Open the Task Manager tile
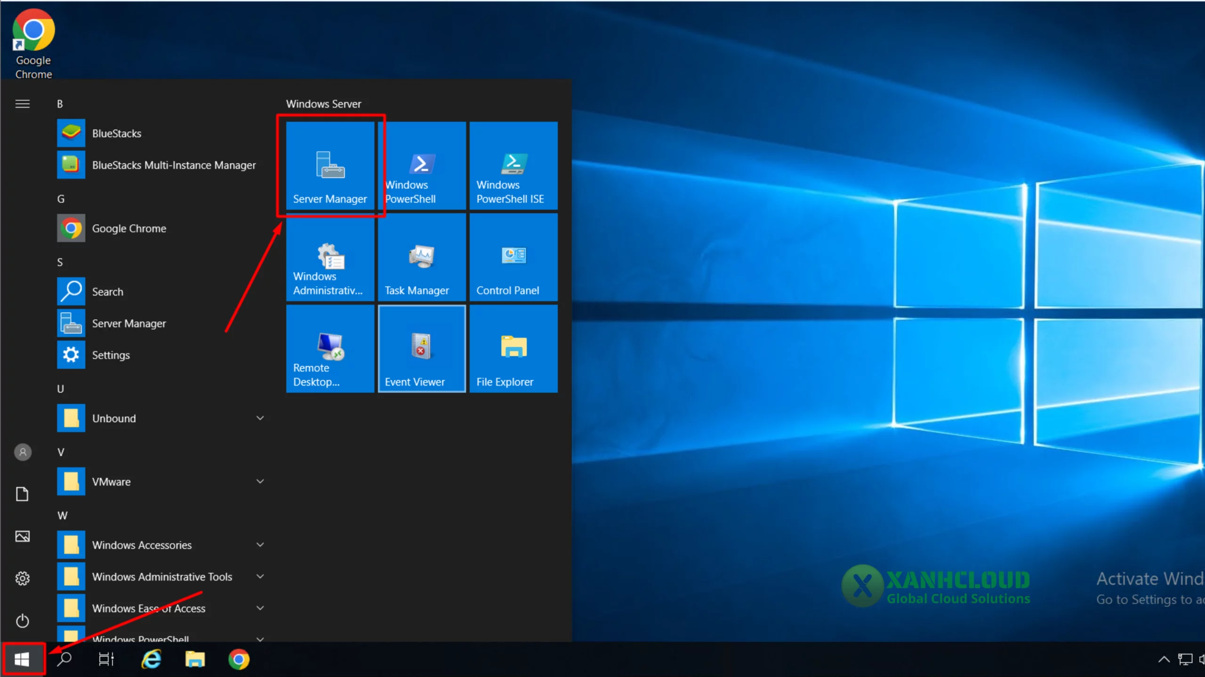1205x677 pixels. point(422,257)
